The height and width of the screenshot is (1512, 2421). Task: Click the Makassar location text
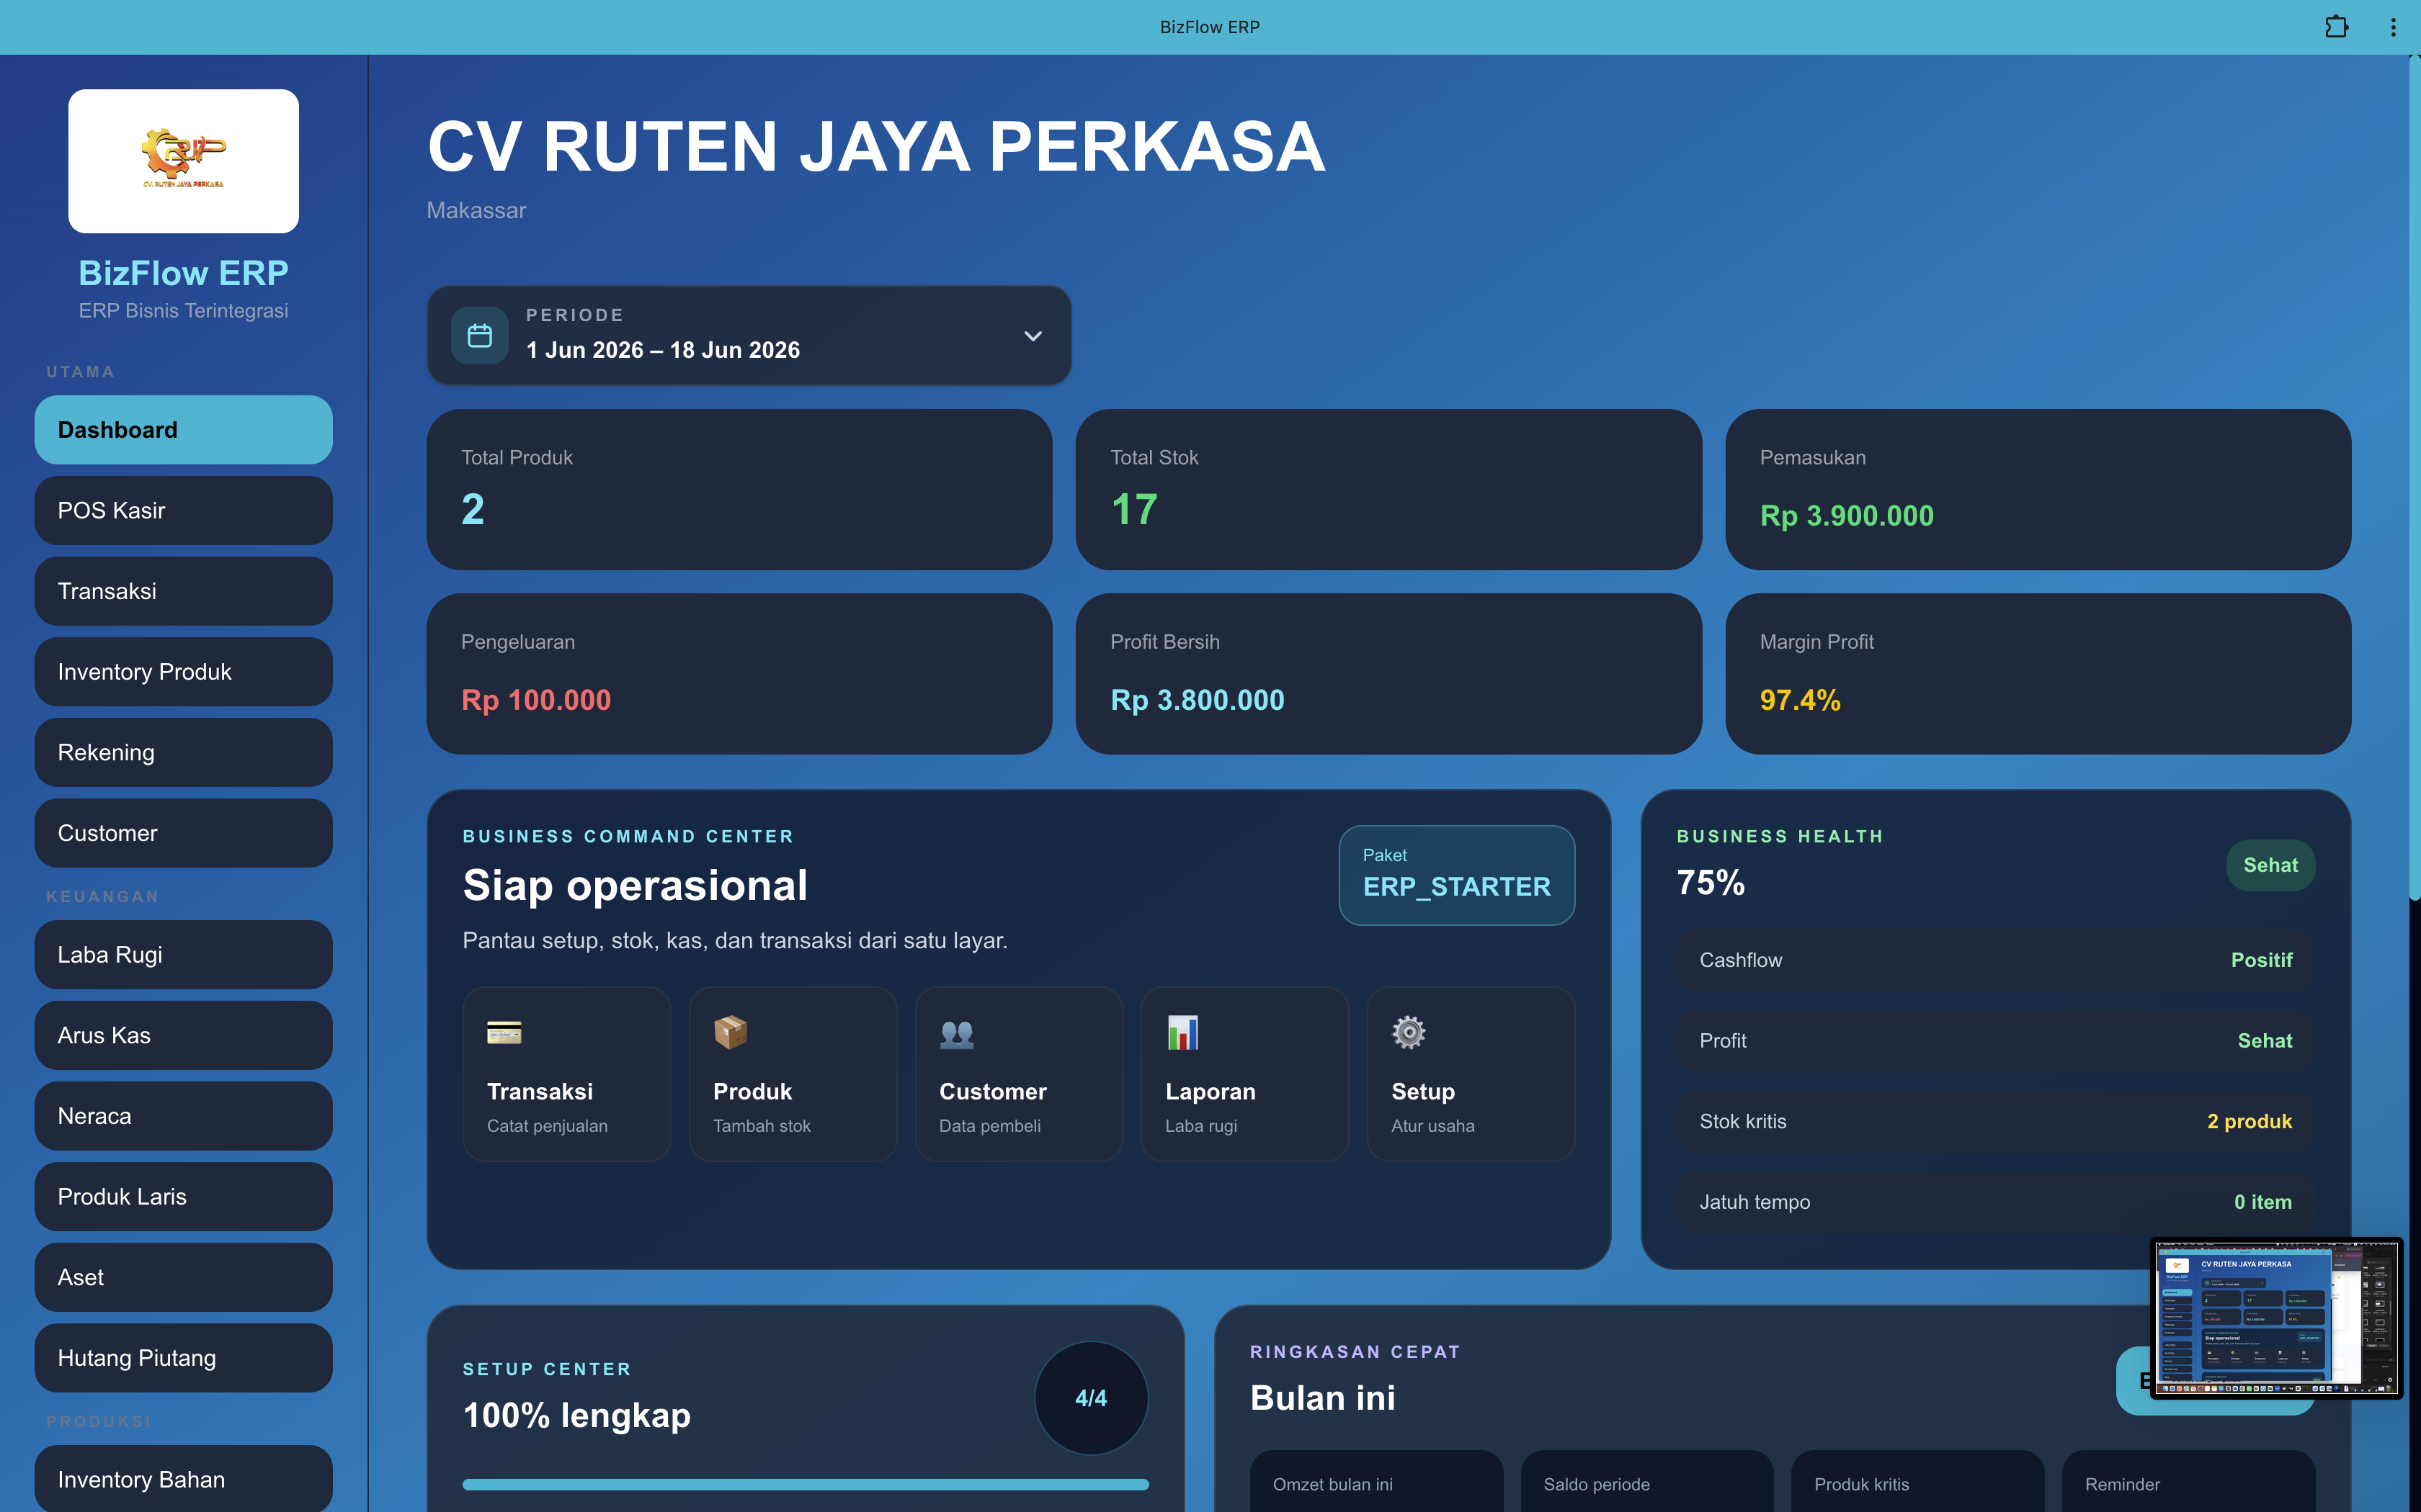[476, 210]
